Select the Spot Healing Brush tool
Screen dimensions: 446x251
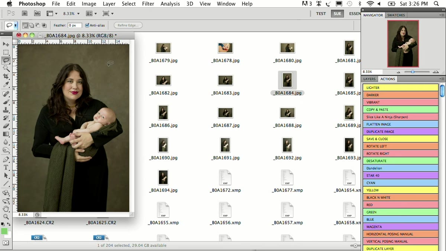tap(6, 94)
